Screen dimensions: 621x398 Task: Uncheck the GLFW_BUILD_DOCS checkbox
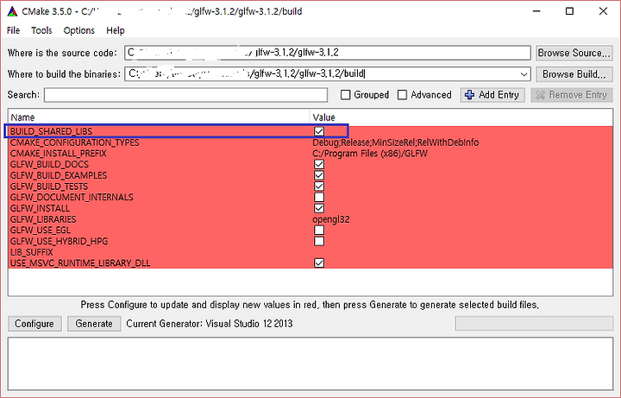319,164
